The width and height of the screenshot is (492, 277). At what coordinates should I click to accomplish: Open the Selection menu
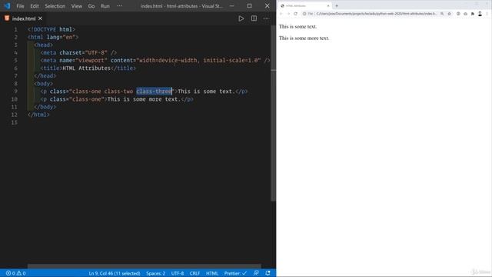(x=55, y=6)
